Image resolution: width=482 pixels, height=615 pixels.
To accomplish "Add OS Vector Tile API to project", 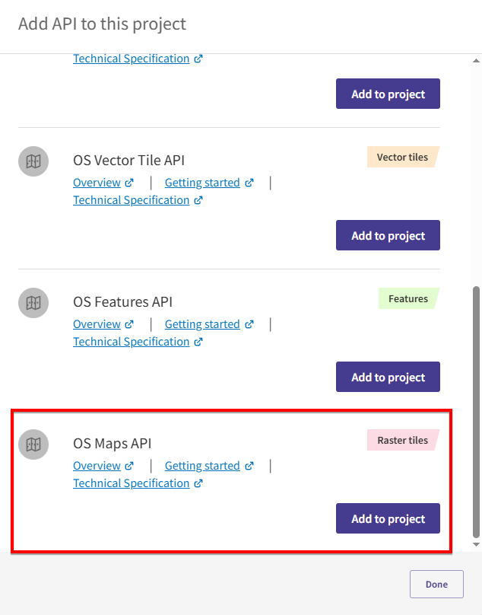I will tap(388, 235).
